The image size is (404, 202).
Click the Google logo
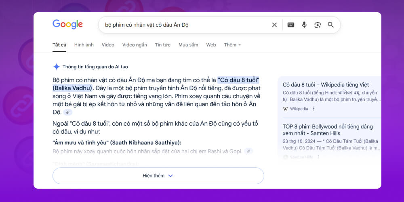[68, 25]
